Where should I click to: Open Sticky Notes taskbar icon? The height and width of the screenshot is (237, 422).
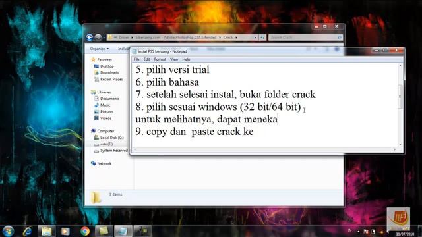pyautogui.click(x=104, y=231)
